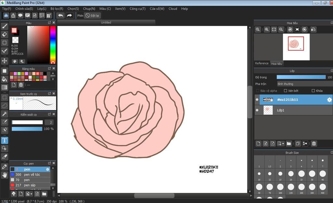Flip view horizontally in Navigator

313,30
